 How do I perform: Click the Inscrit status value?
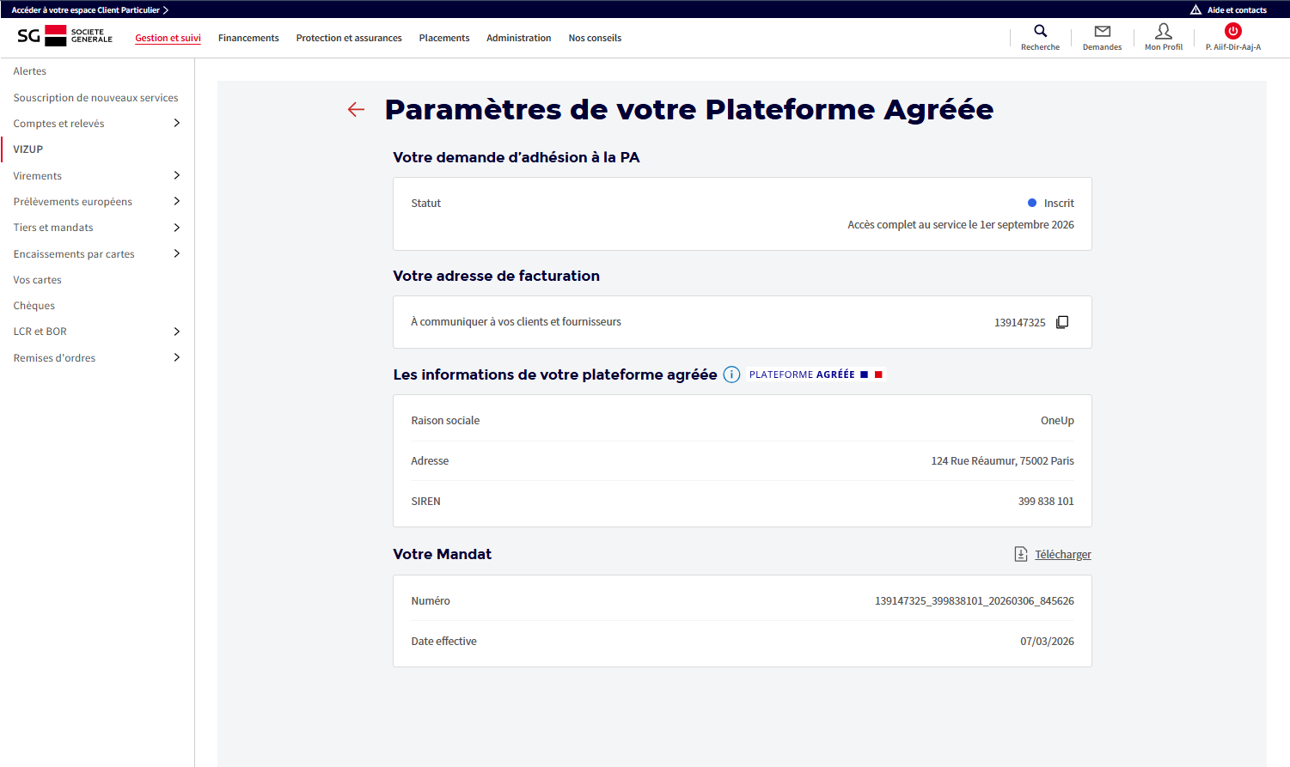[x=1059, y=204]
